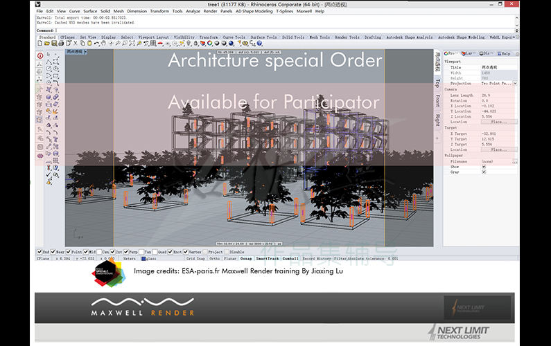
Task: Toggle the Near osnap checkbox
Action: (53, 252)
